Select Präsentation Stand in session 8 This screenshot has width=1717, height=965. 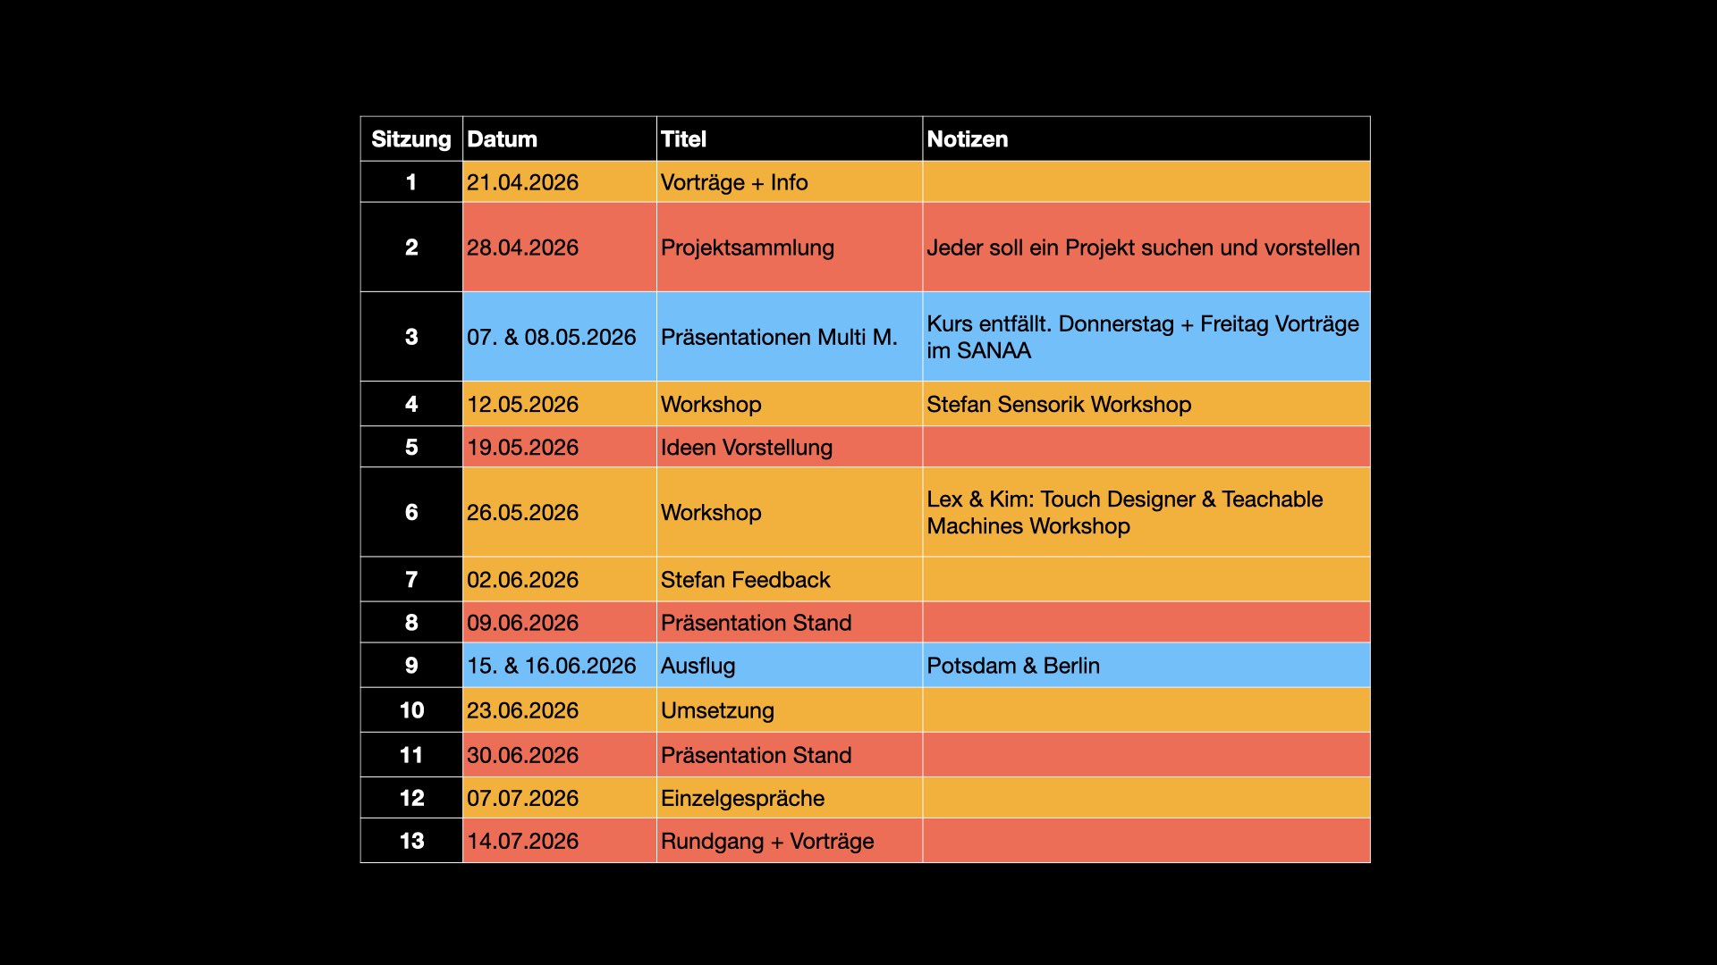pyautogui.click(x=790, y=622)
